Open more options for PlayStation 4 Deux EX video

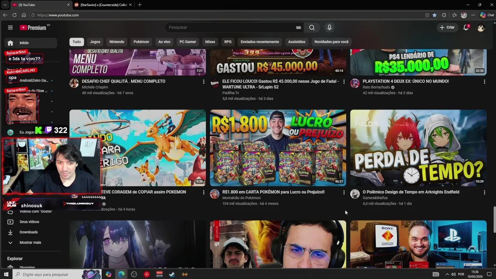click(x=484, y=82)
